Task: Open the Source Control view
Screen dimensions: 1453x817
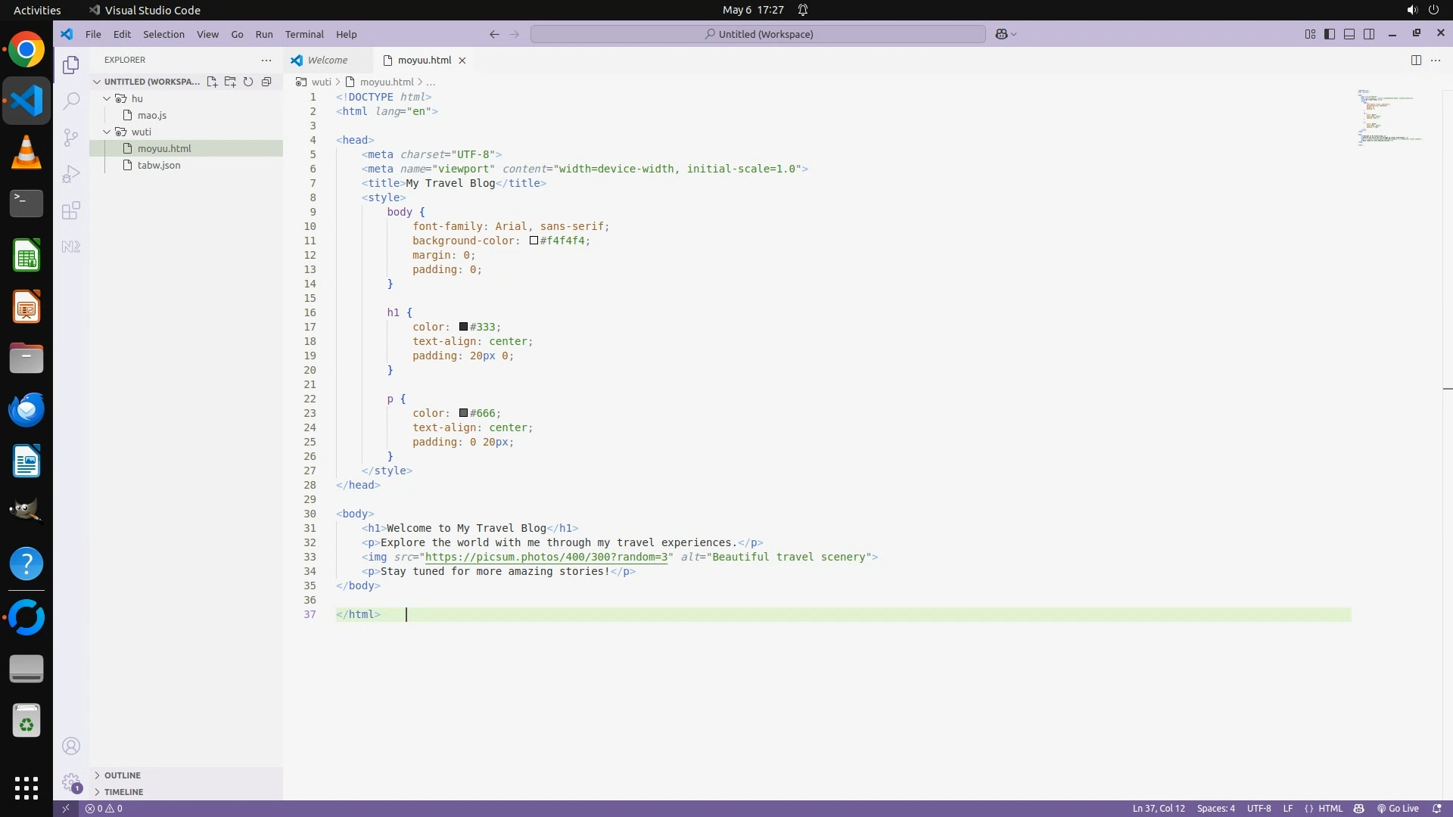Action: click(x=71, y=137)
